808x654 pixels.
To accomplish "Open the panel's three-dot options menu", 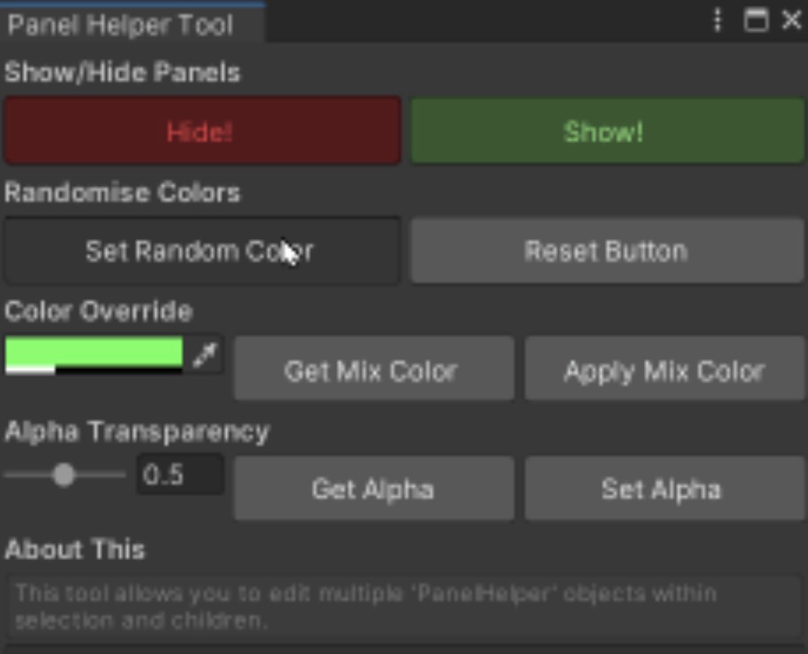I will click(717, 21).
